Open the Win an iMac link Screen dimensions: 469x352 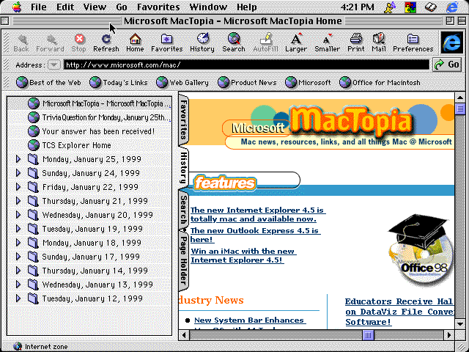point(243,255)
